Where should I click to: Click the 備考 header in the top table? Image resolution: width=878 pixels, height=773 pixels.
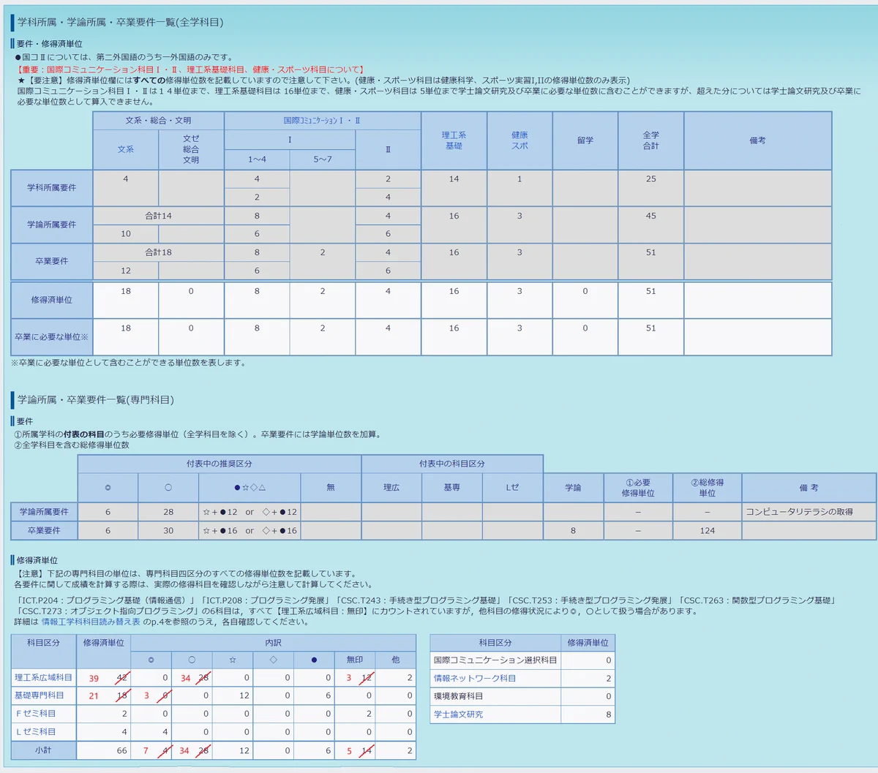point(758,140)
